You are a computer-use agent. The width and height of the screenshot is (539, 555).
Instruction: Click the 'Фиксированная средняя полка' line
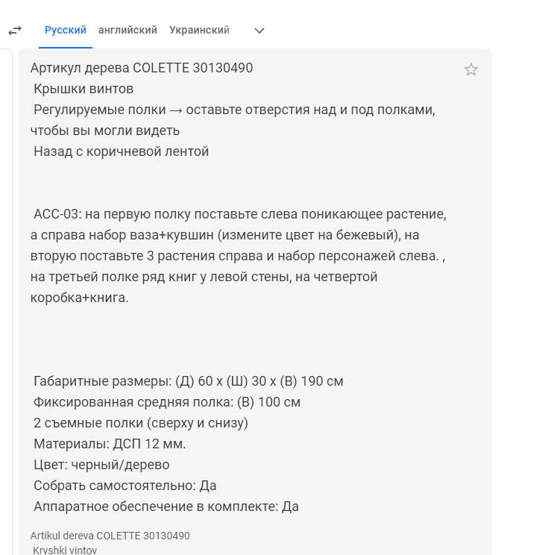click(167, 402)
